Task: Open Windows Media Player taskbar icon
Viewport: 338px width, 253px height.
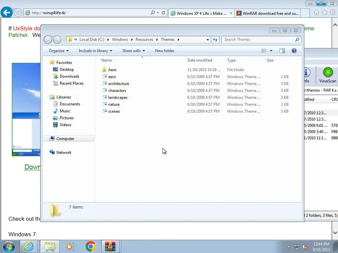Action: tap(70, 246)
